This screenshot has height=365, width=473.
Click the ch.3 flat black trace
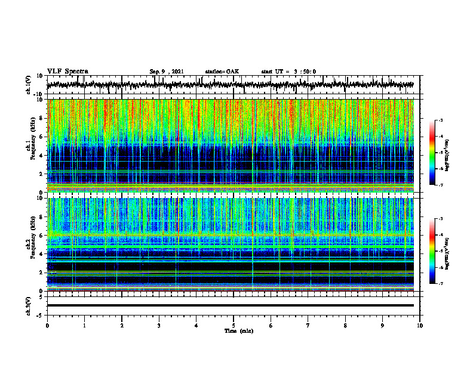pyautogui.click(x=231, y=305)
